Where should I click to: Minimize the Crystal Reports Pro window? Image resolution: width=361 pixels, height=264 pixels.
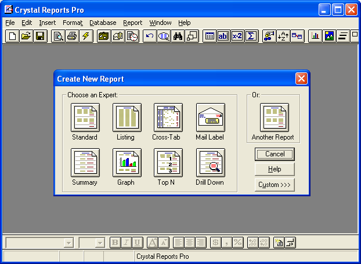[324, 10]
